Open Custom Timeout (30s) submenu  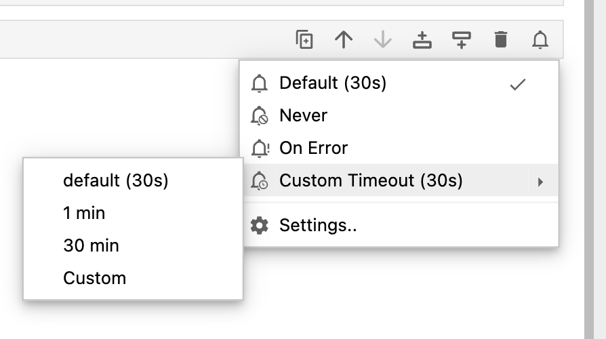(x=371, y=180)
